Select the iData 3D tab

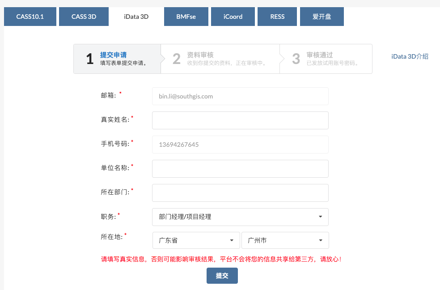click(136, 17)
